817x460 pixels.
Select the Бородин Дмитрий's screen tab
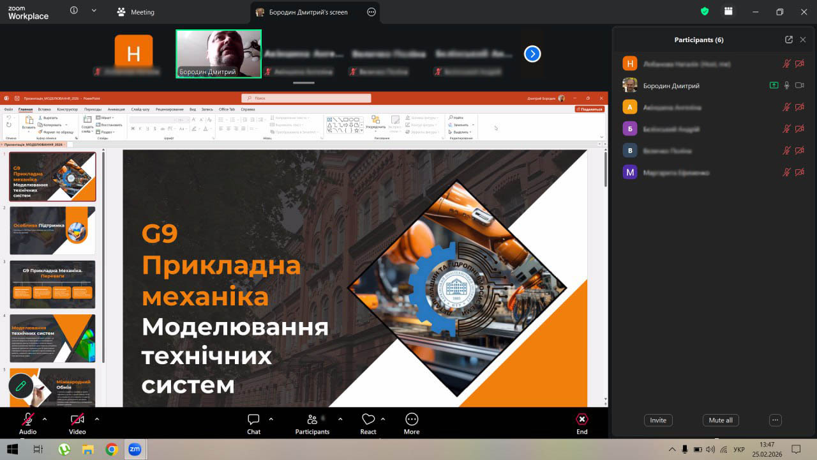tap(308, 12)
